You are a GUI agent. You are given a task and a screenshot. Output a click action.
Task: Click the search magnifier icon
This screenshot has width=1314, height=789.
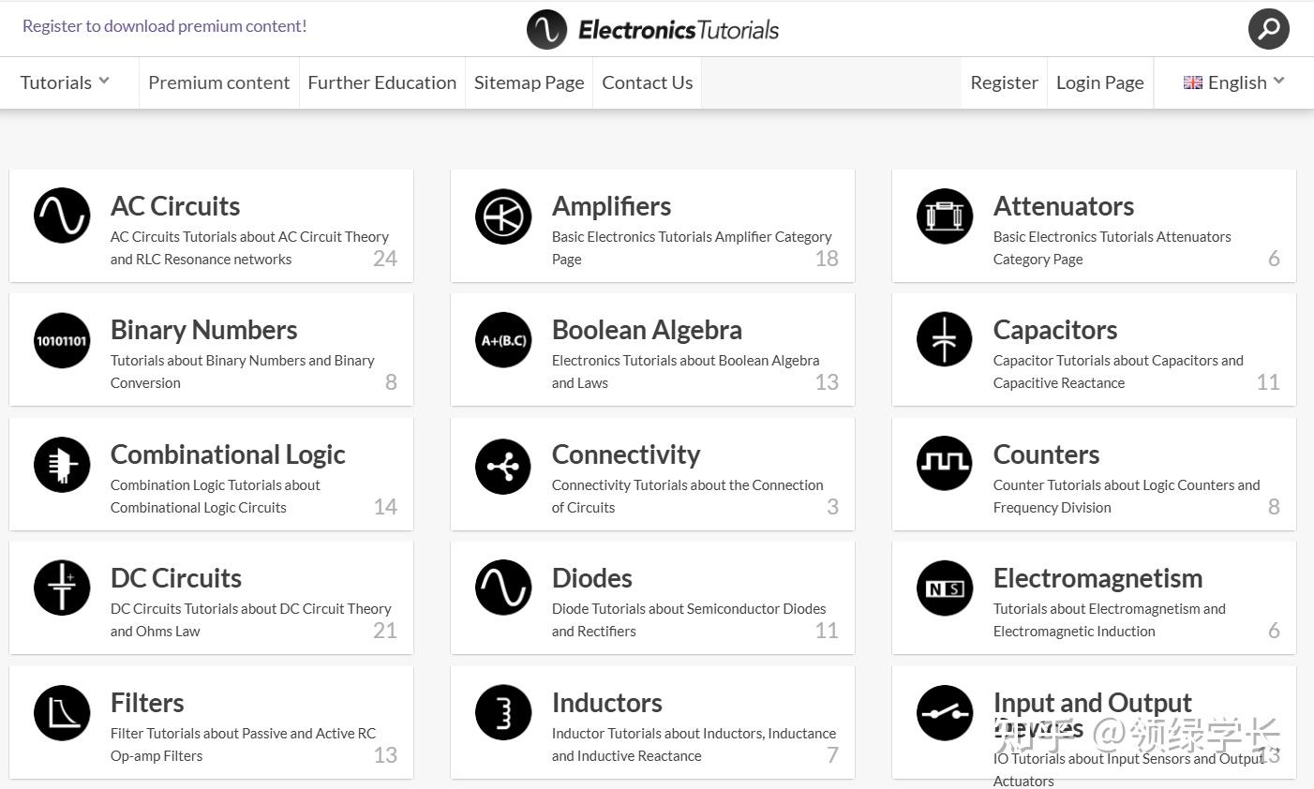[x=1268, y=29]
